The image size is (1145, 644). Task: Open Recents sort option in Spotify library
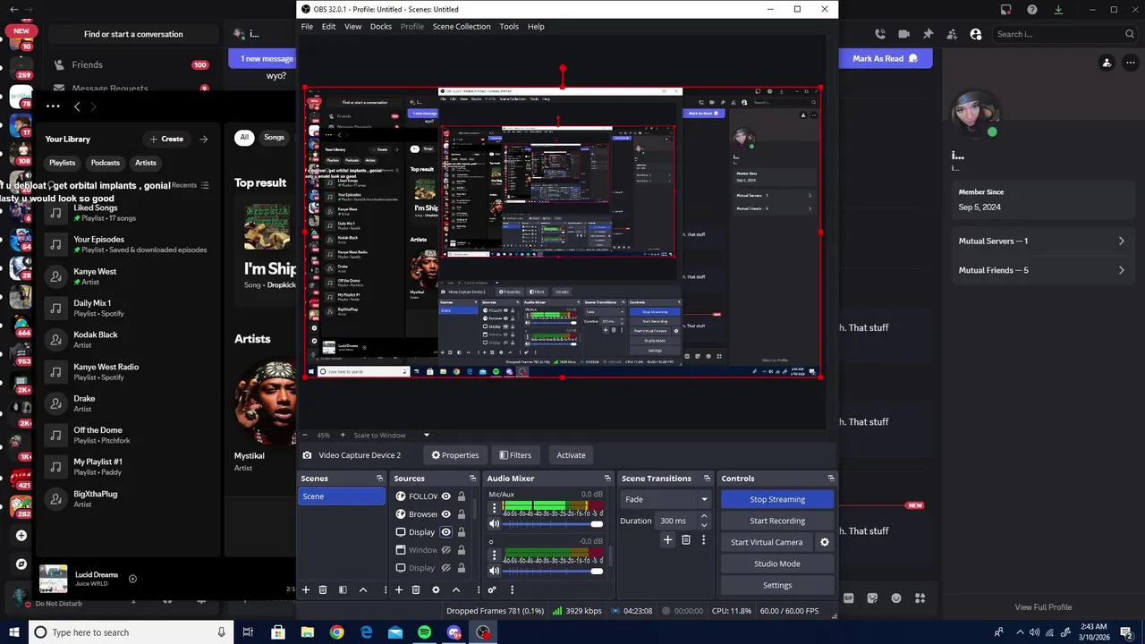190,185
